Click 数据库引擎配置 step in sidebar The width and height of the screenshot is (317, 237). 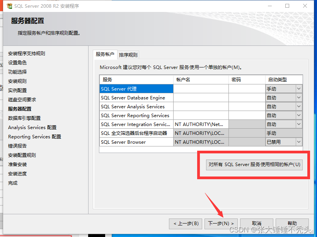(24, 118)
